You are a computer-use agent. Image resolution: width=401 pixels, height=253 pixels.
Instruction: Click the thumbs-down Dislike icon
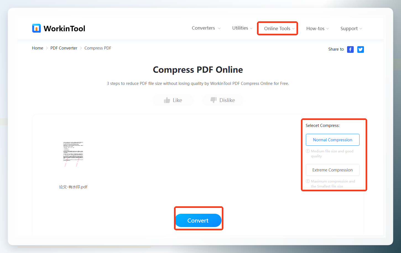213,100
